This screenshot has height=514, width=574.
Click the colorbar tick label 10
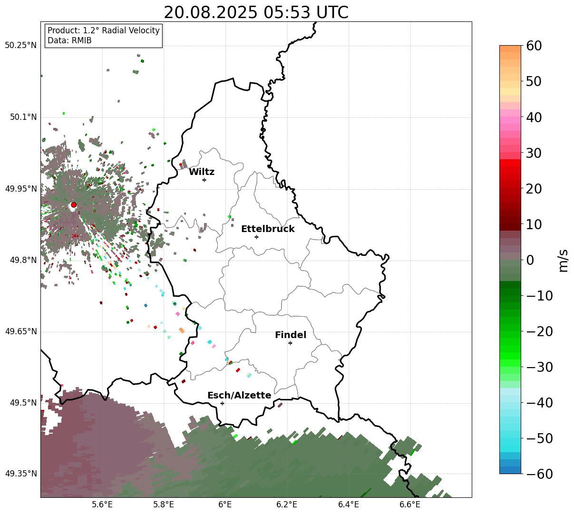pos(534,224)
